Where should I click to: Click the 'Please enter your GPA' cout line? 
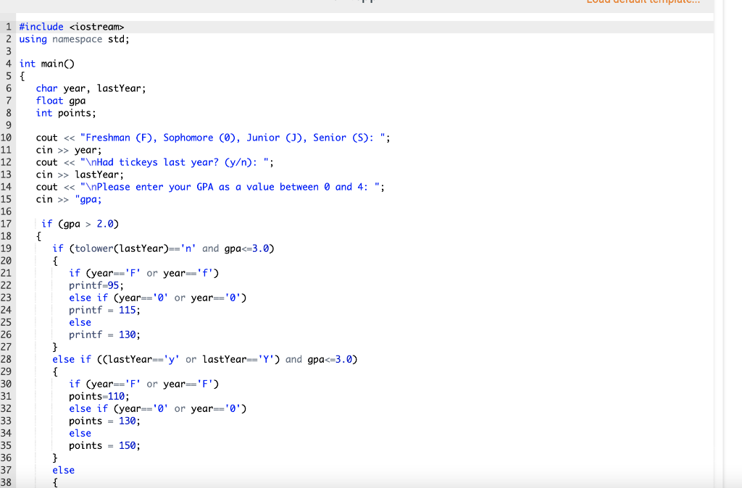click(210, 187)
